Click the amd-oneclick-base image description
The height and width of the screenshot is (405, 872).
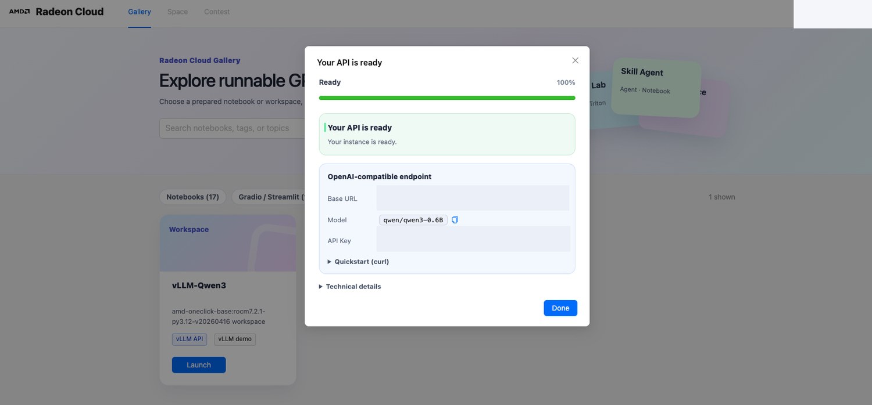pyautogui.click(x=219, y=316)
